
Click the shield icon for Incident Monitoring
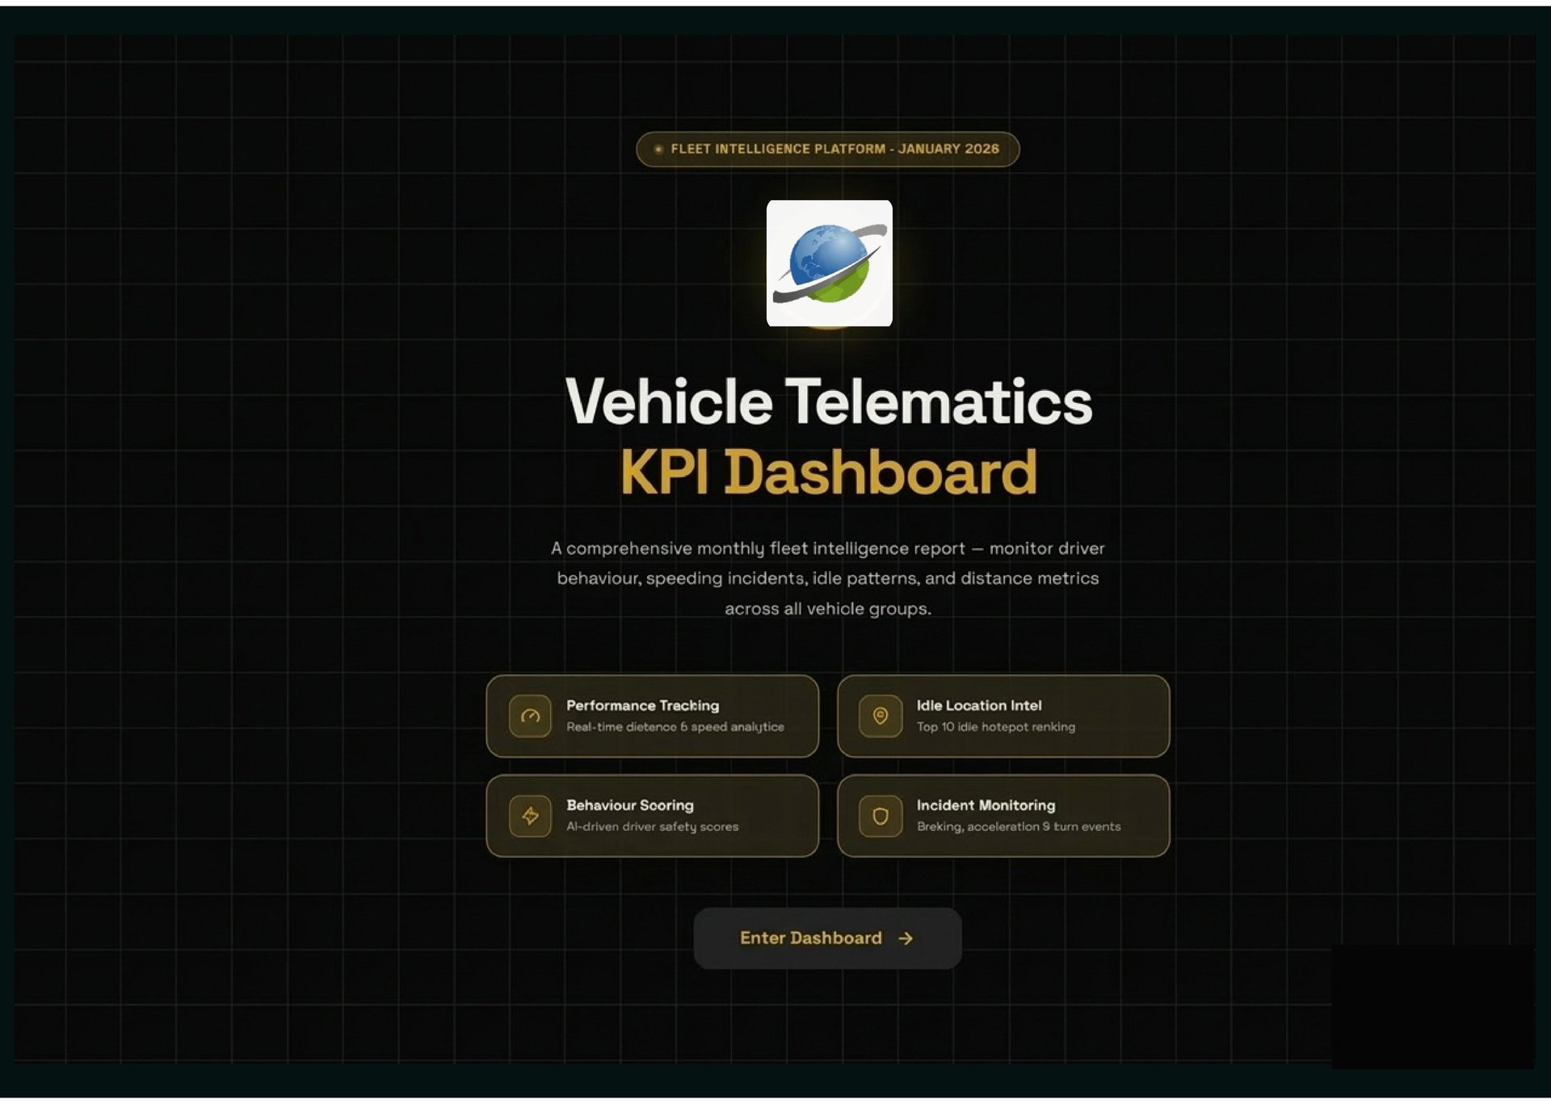pos(881,816)
